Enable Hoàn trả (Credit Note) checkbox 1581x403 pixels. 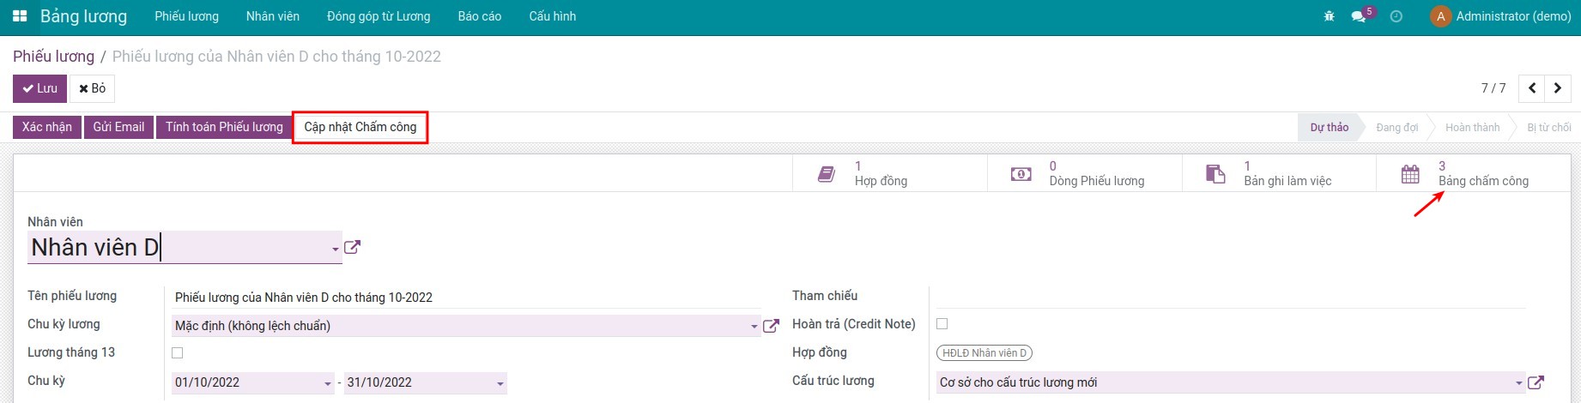pos(942,324)
